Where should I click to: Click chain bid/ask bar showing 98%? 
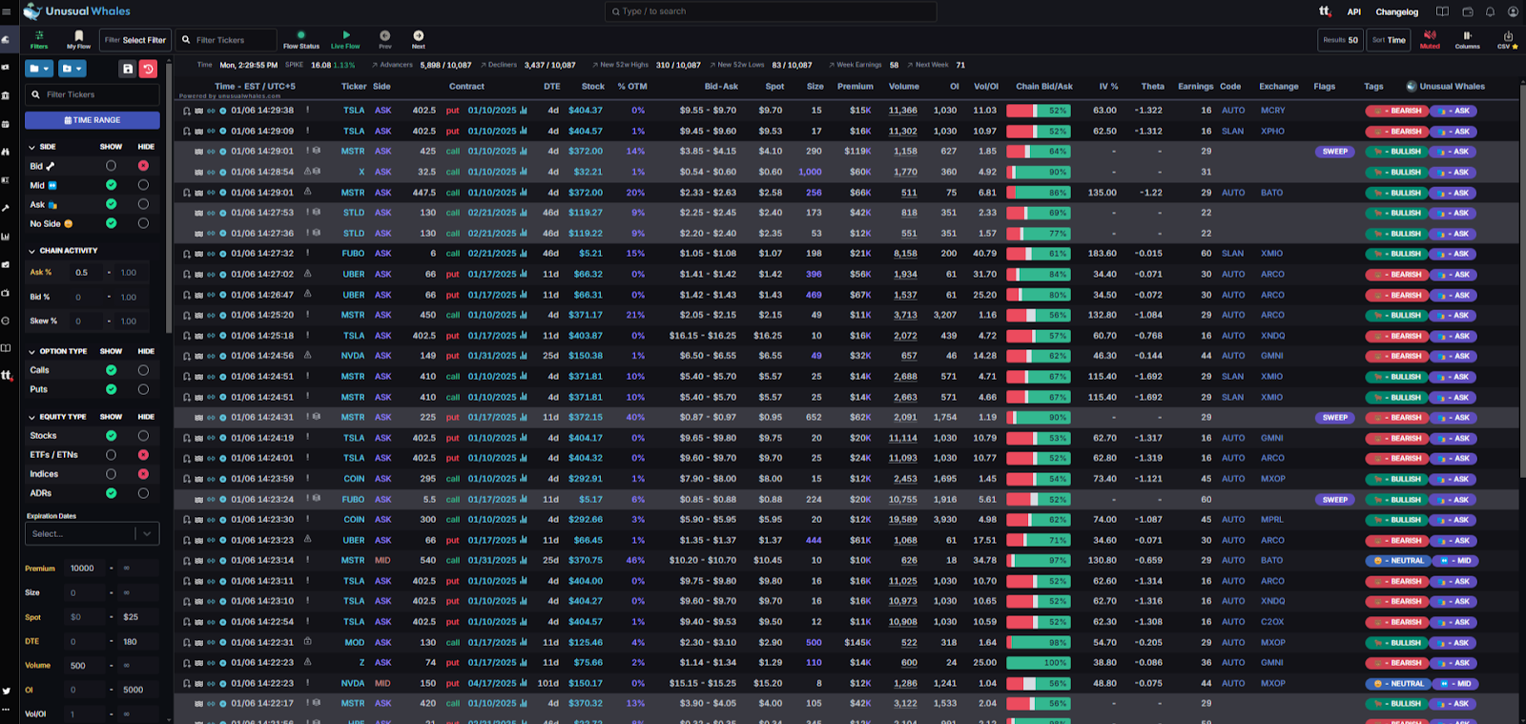(x=1039, y=643)
